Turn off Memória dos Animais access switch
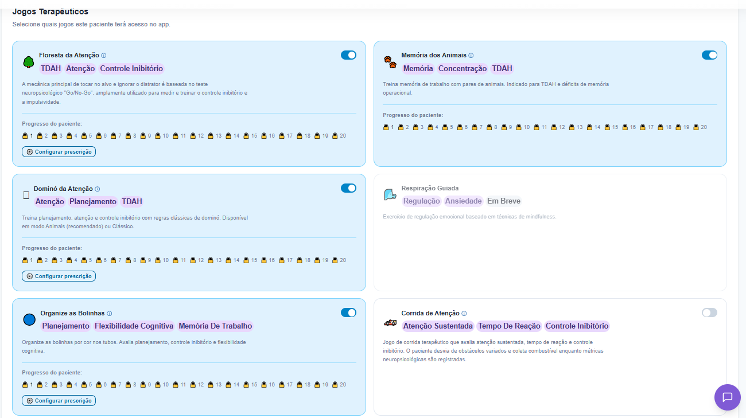This screenshot has height=418, width=746. click(x=709, y=55)
